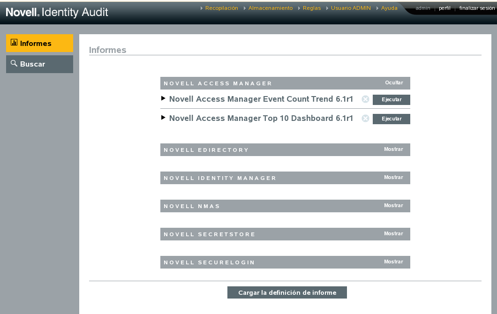Open the Ayuda menu
Image resolution: width=497 pixels, height=314 pixels.
point(389,8)
